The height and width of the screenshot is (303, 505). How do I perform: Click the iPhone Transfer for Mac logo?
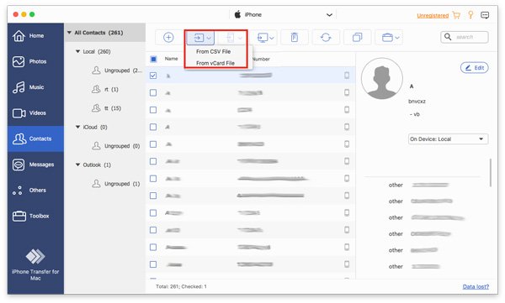pyautogui.click(x=35, y=256)
